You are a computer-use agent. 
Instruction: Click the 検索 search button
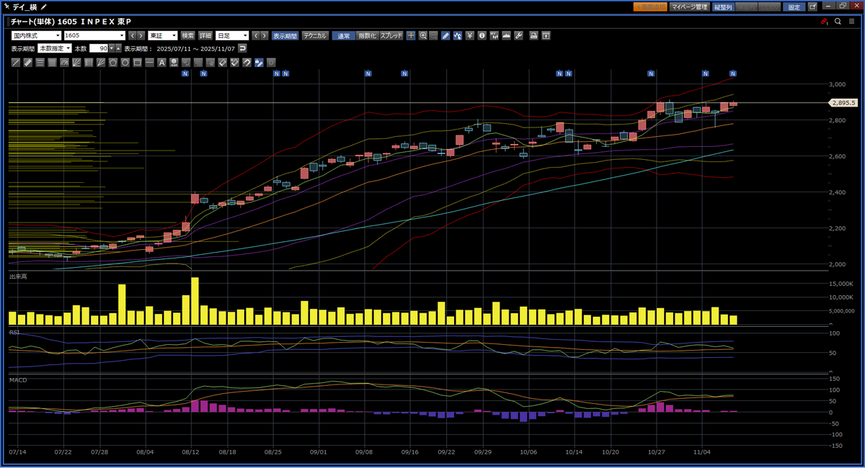coord(187,35)
